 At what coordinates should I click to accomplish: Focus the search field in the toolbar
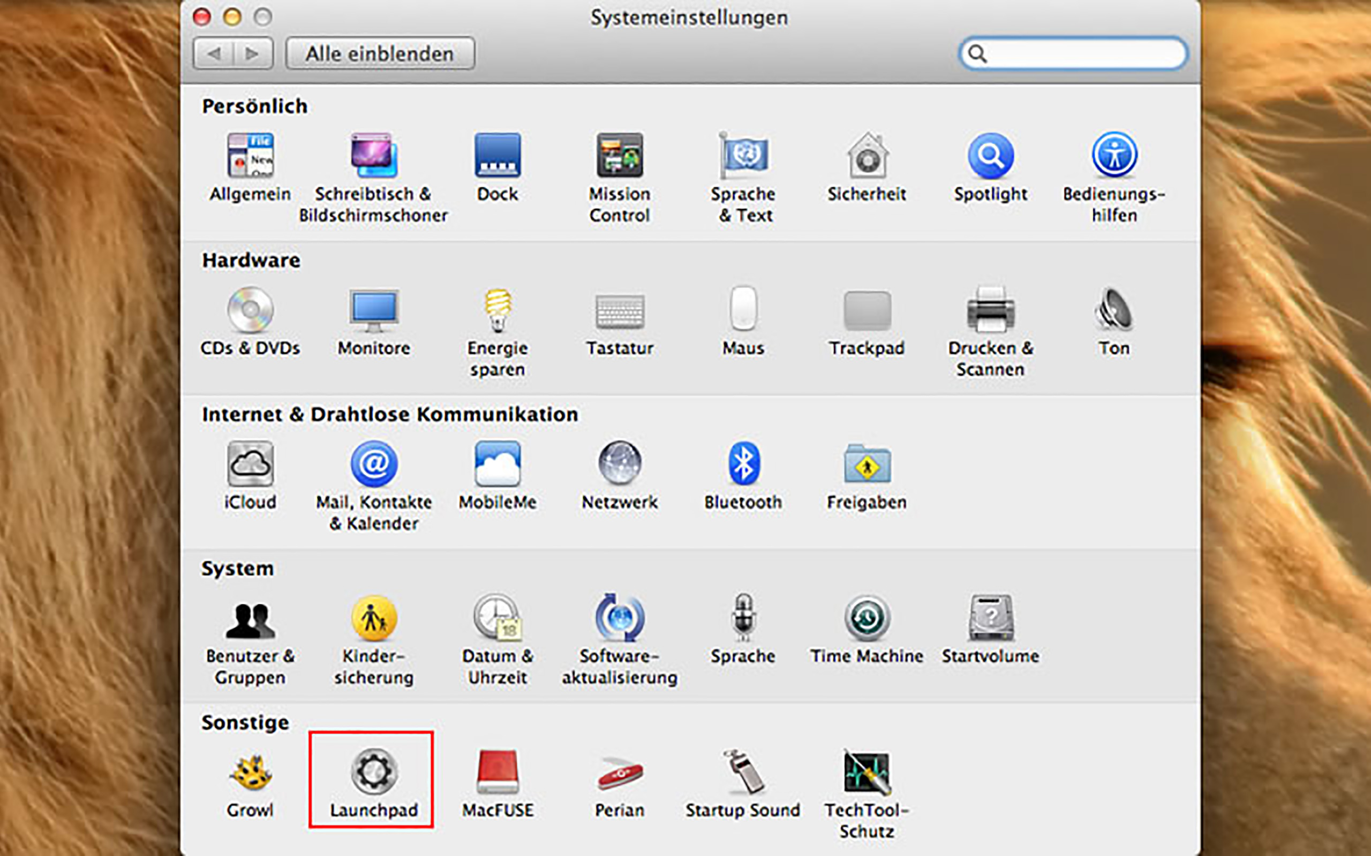(1073, 54)
